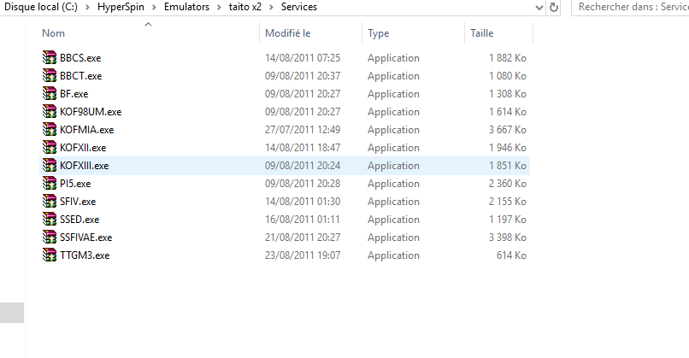The image size is (689, 358).
Task: Click the KOF98UM.exe file icon
Action: point(50,112)
